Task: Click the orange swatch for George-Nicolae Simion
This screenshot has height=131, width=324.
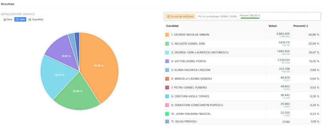Action: (x=167, y=35)
